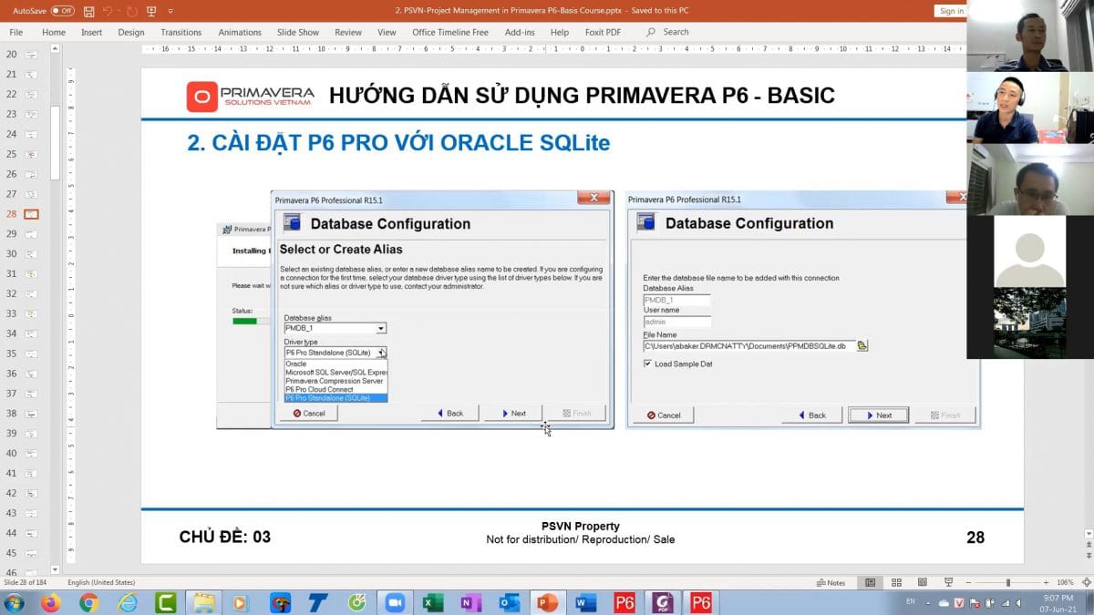This screenshot has width=1094, height=615.
Task: Open the File menu
Action: pyautogui.click(x=15, y=32)
